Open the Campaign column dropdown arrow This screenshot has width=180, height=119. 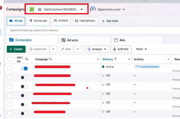point(98,59)
